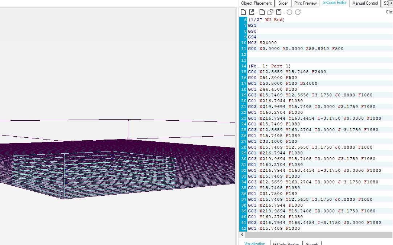Click line number 14 in the gutter
Screen dimensions: 393x245
pos(244,66)
